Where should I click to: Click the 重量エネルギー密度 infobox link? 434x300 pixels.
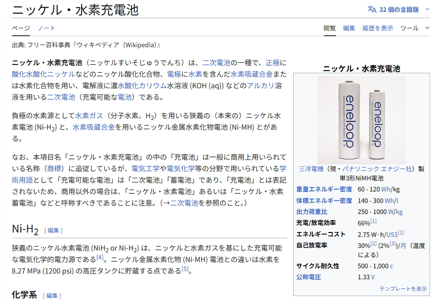coord(324,189)
